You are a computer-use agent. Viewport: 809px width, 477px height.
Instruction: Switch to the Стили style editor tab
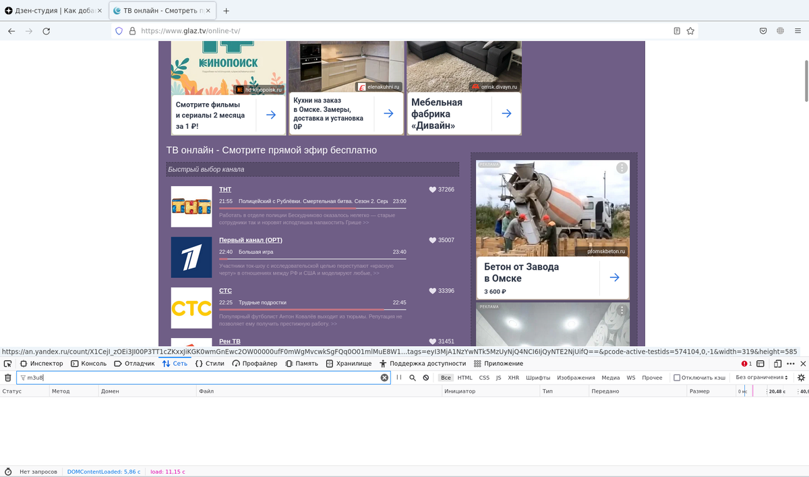click(x=210, y=364)
